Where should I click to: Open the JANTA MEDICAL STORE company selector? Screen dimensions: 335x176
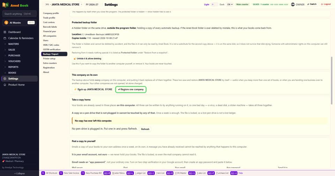click(x=63, y=5)
